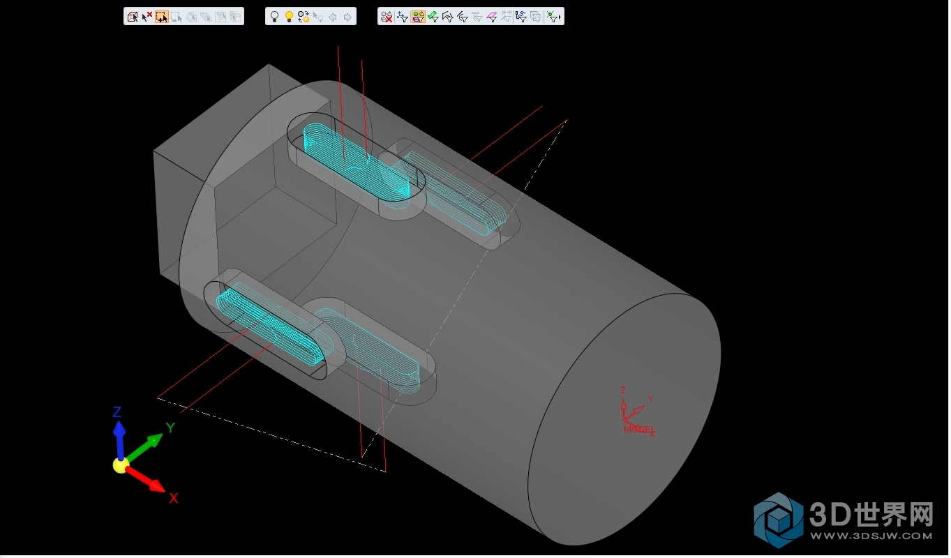Click the greyed dimension filter icon
The height and width of the screenshot is (558, 951).
click(507, 17)
